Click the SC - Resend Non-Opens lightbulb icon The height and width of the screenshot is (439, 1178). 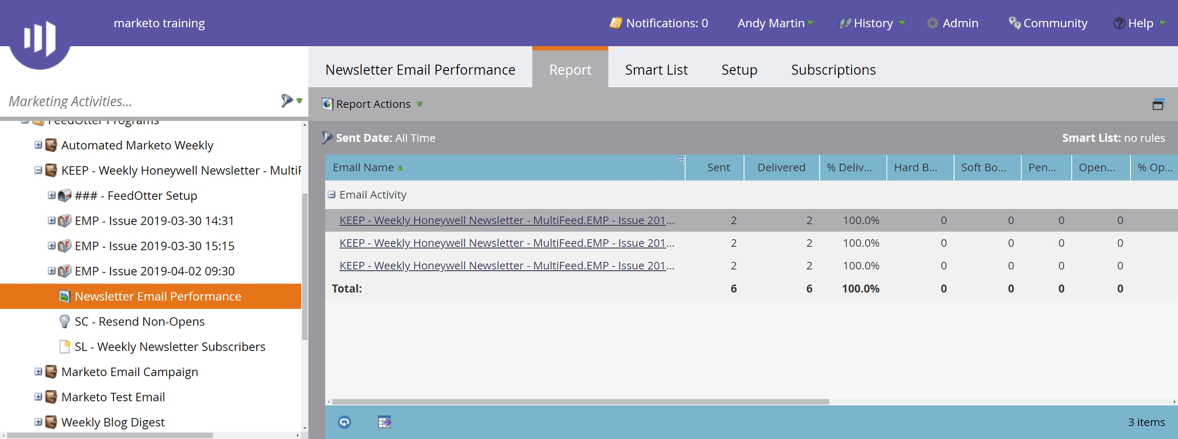[x=64, y=321]
